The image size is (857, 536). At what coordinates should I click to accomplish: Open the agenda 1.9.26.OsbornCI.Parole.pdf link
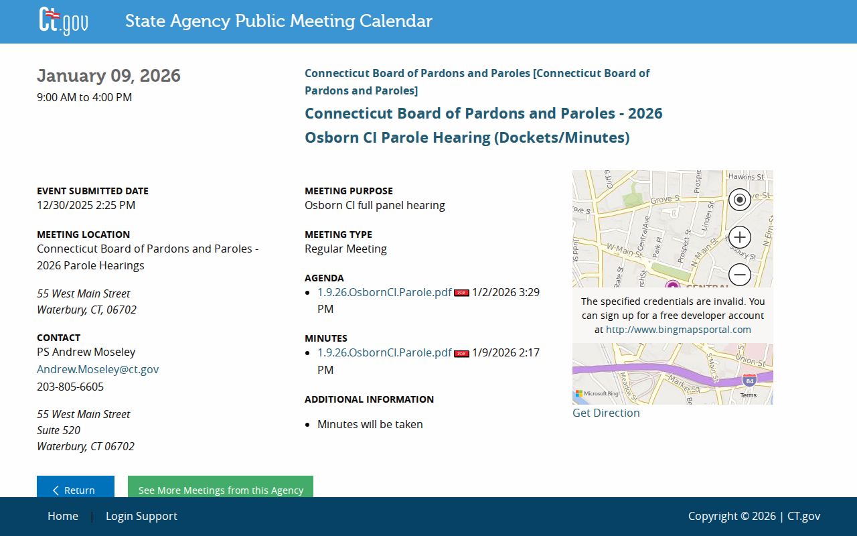tap(384, 292)
